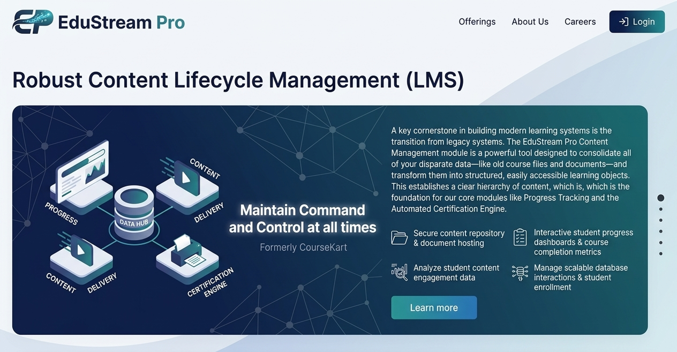This screenshot has height=352, width=677.
Task: Go to the About Us page
Action: pyautogui.click(x=530, y=22)
